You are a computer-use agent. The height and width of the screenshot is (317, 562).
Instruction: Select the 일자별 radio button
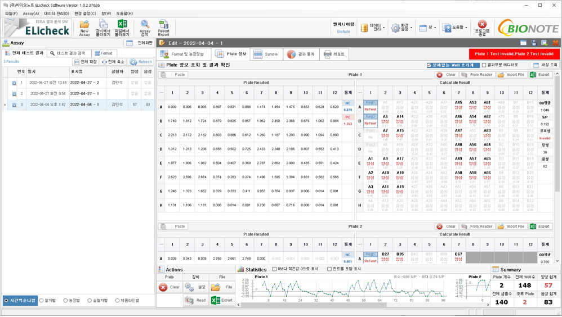(42, 301)
